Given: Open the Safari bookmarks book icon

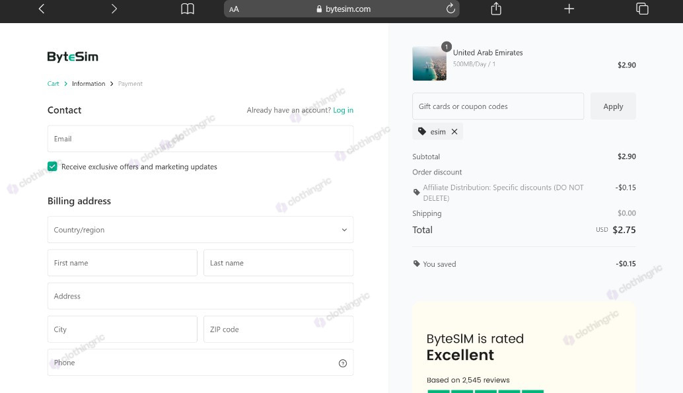Looking at the screenshot, I should pyautogui.click(x=188, y=9).
